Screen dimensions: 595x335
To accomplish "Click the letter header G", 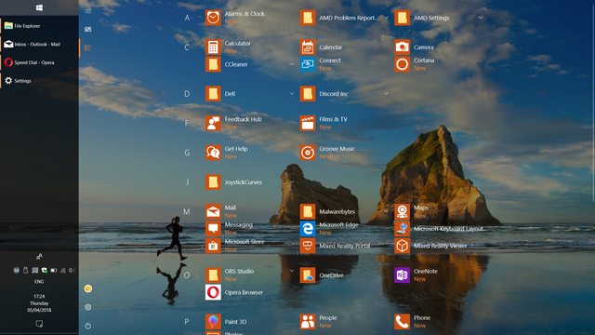I will point(187,153).
